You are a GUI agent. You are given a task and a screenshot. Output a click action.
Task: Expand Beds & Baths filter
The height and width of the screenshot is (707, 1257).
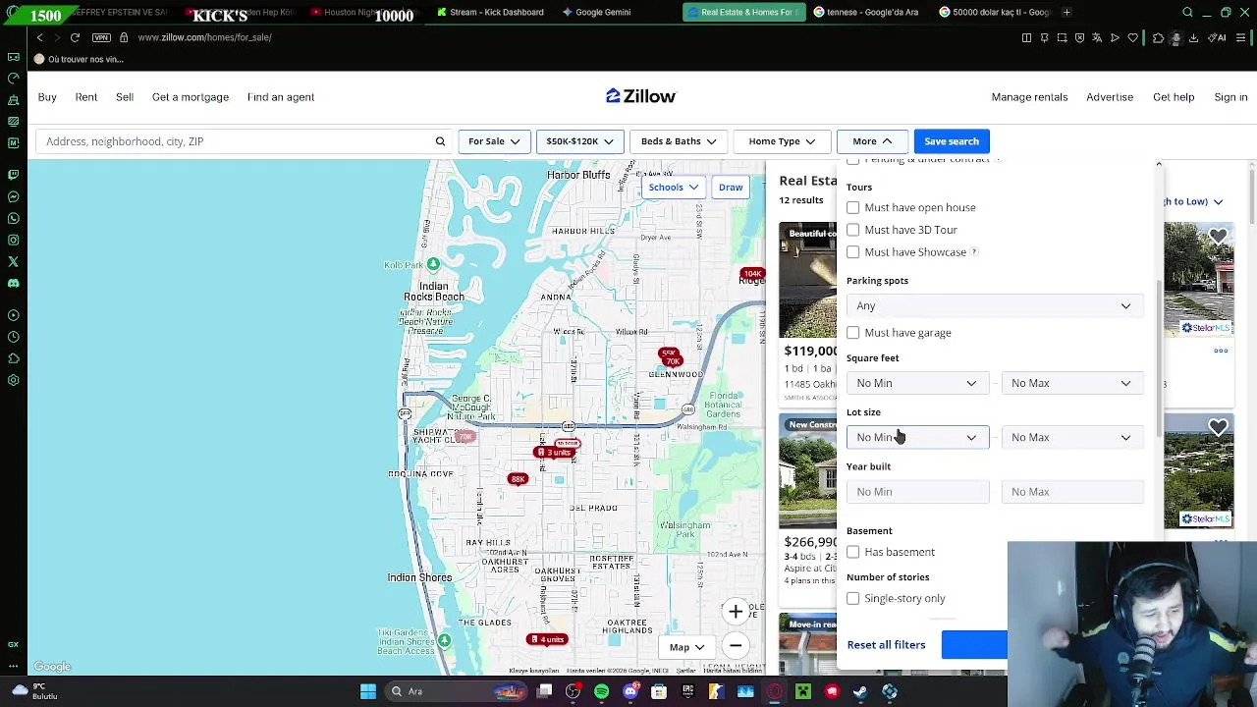point(679,141)
